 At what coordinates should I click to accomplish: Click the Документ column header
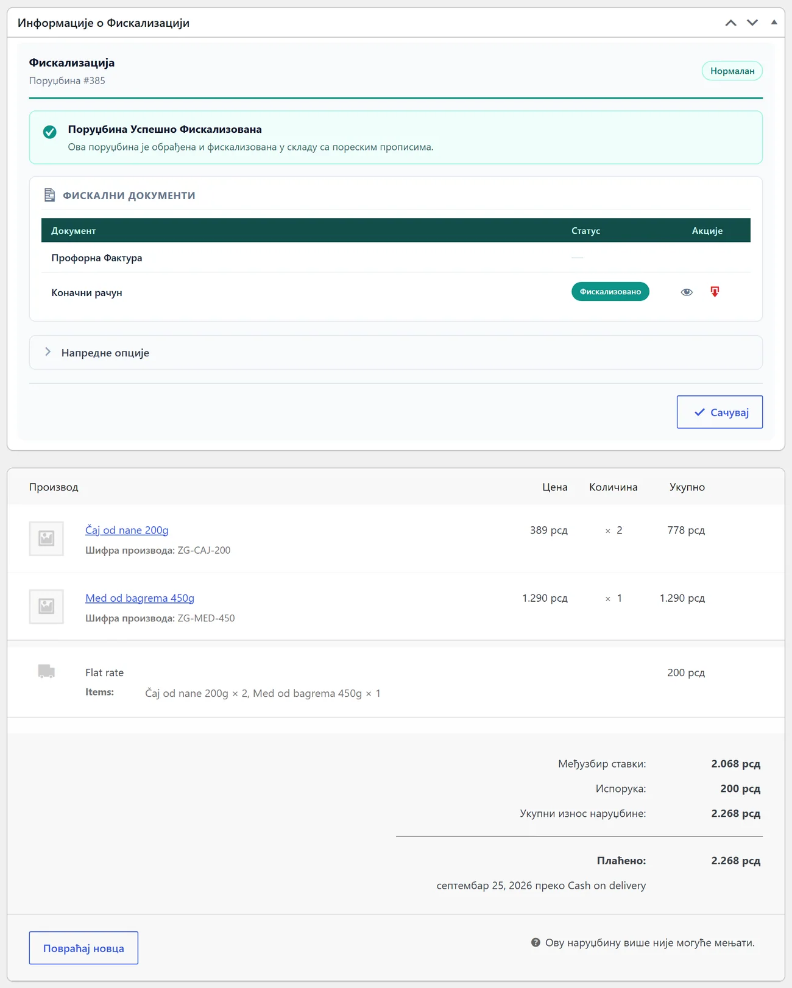tap(74, 231)
